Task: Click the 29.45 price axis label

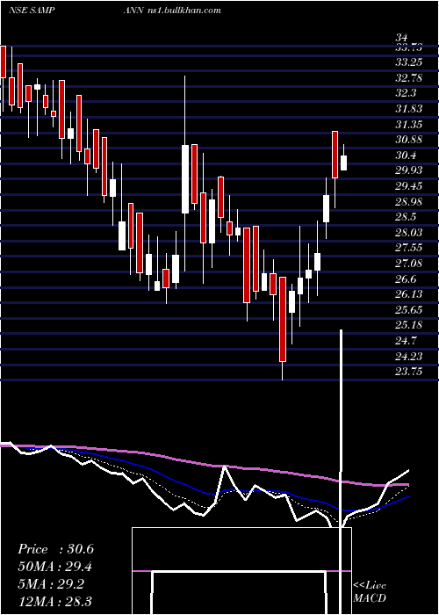Action: tap(408, 186)
